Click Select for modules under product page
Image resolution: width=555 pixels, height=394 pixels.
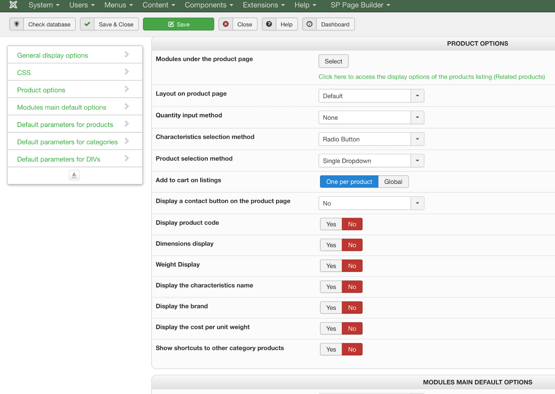[x=333, y=61]
